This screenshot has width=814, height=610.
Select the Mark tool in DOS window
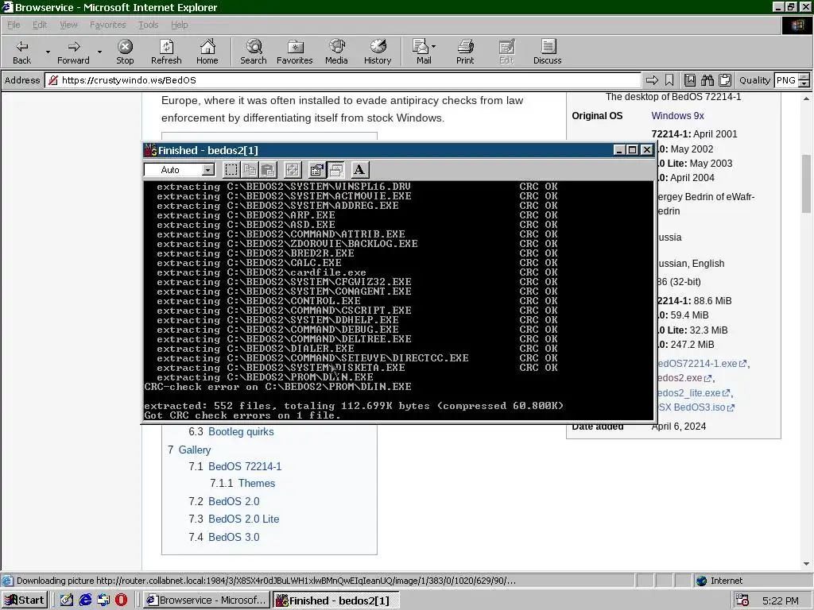click(231, 170)
